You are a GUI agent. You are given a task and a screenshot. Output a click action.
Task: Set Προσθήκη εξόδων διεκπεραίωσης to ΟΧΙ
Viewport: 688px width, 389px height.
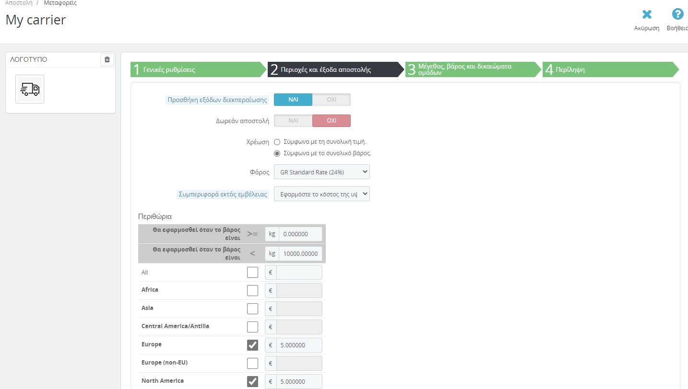(331, 100)
